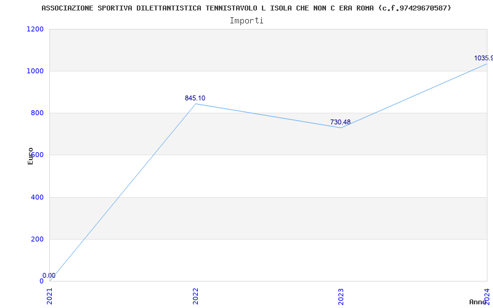Click the 400 y-axis tick label
This screenshot has width=493, height=308.
[x=37, y=197]
